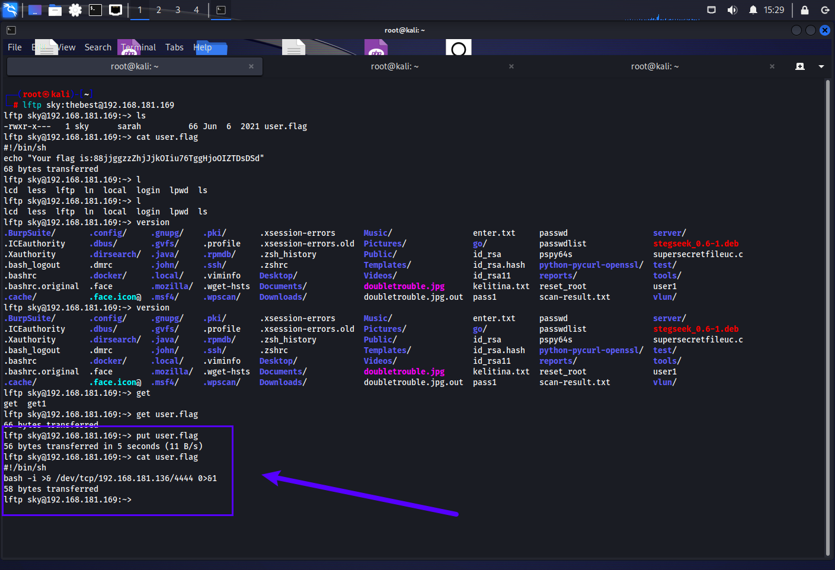Image resolution: width=835 pixels, height=570 pixels.
Task: Select the first root@kali tab
Action: click(135, 66)
